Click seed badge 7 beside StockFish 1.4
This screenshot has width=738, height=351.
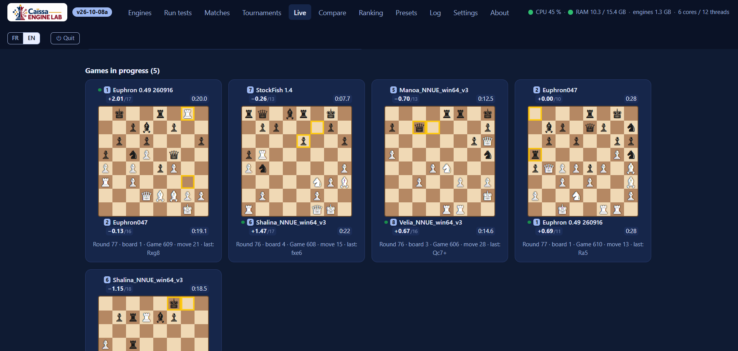click(251, 90)
